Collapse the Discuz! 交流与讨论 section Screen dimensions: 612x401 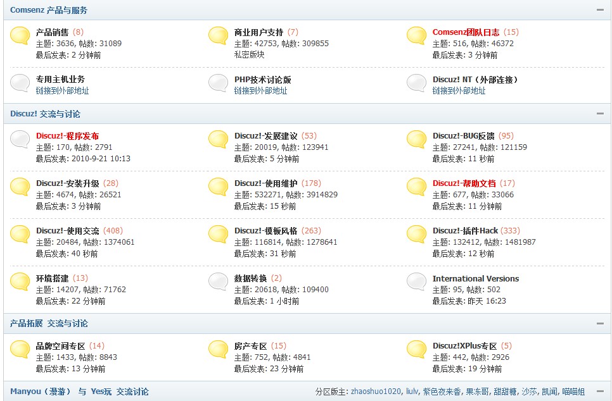coord(601,114)
